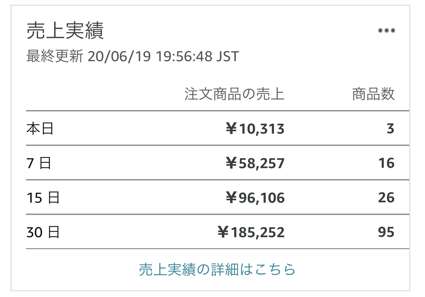Click today's item count of 3
The width and height of the screenshot is (425, 297).
coord(390,129)
